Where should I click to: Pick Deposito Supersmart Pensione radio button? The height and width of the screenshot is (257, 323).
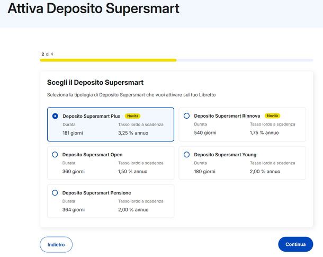[x=55, y=193]
